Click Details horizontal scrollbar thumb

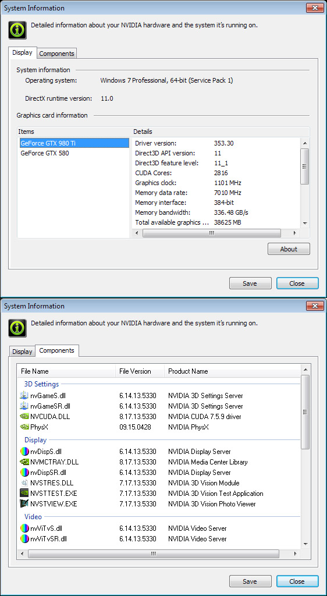[x=212, y=233]
